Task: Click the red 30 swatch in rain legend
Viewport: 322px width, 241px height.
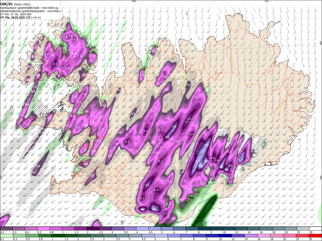Action: pos(315,235)
